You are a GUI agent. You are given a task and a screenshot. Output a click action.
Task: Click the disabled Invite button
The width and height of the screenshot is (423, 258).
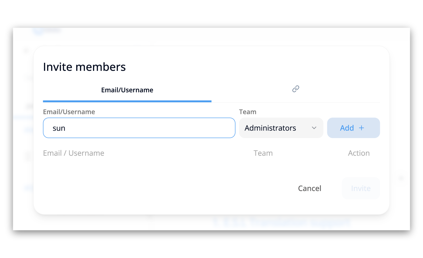click(361, 188)
